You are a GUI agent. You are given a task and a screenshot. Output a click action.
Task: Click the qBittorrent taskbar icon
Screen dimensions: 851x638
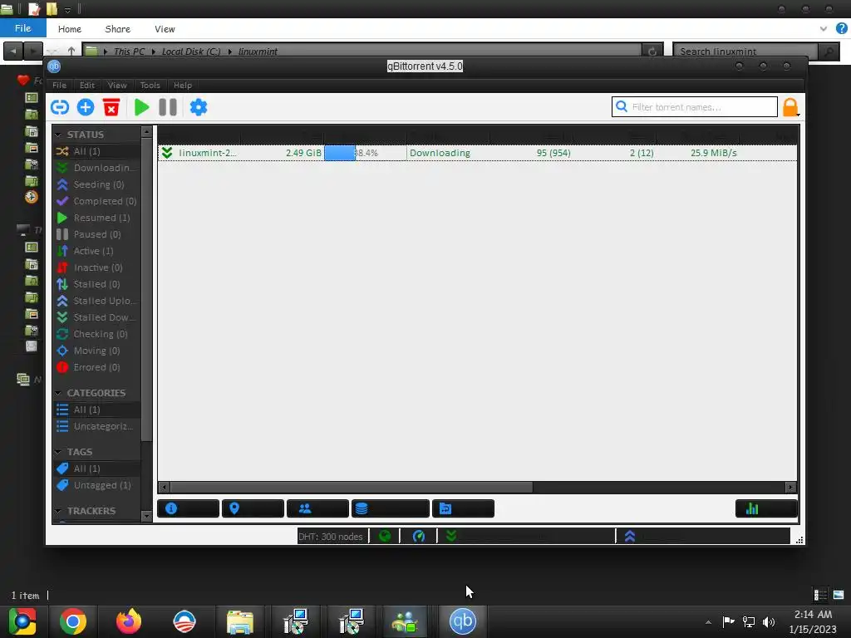click(462, 621)
